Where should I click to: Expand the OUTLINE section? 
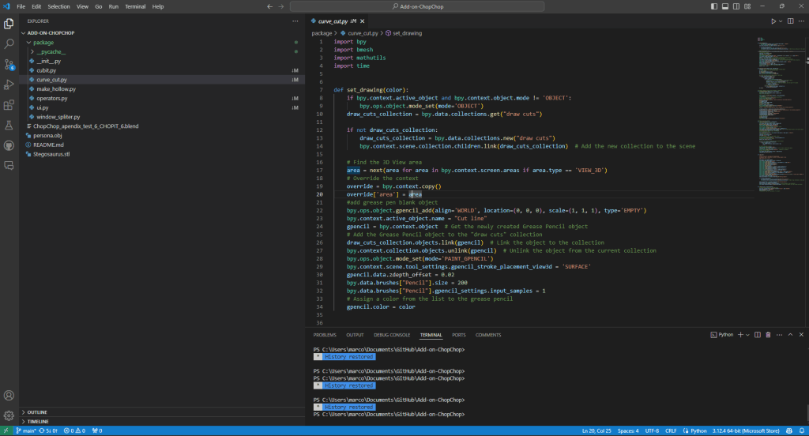pyautogui.click(x=37, y=412)
